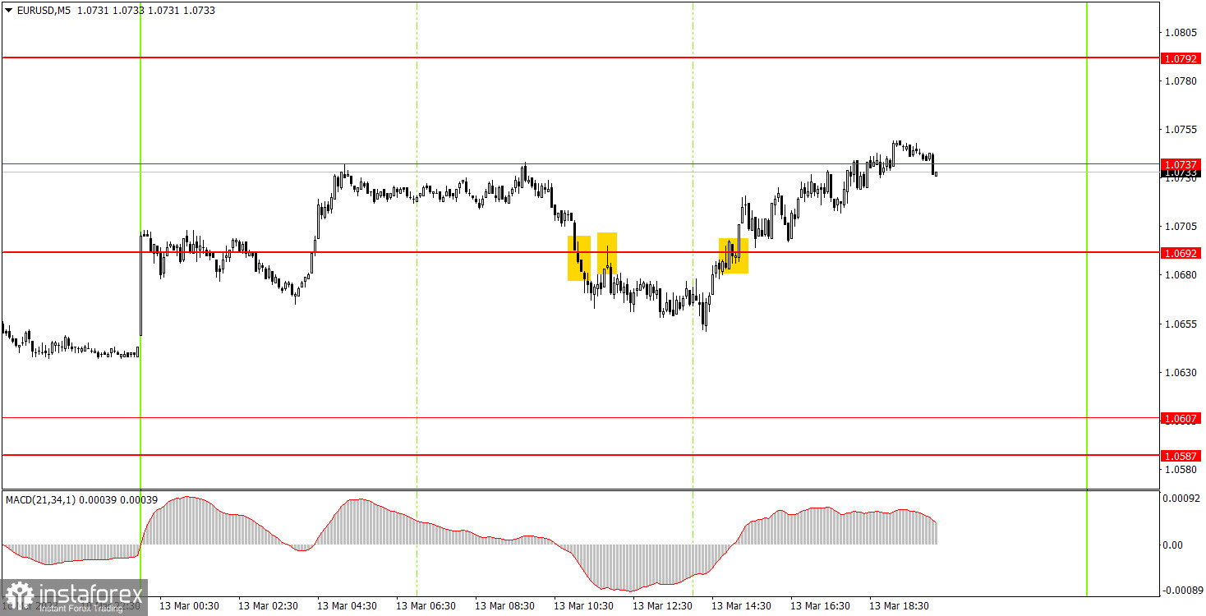Click the 1.0680 price scale value
Screen dimensions: 1206x616
1180,275
